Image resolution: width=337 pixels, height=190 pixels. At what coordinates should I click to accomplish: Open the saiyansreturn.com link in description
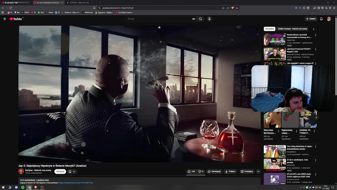click(76, 183)
